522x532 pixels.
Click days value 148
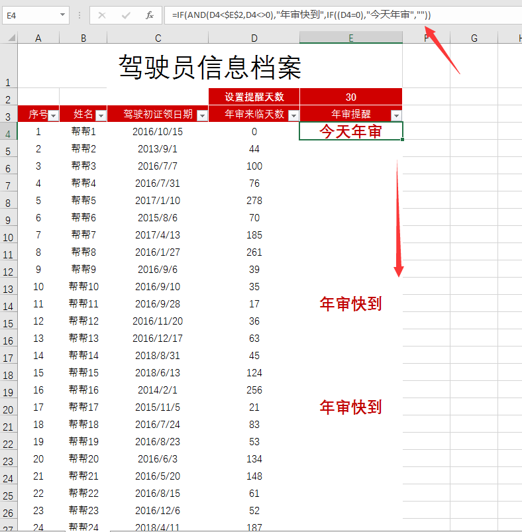(x=254, y=476)
